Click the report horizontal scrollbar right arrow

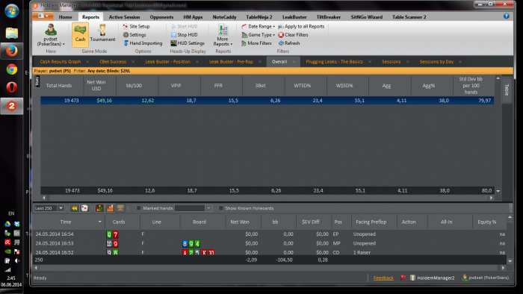pos(491,198)
